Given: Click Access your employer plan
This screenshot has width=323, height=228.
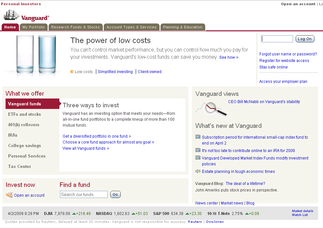Looking at the screenshot, I should coord(283,82).
